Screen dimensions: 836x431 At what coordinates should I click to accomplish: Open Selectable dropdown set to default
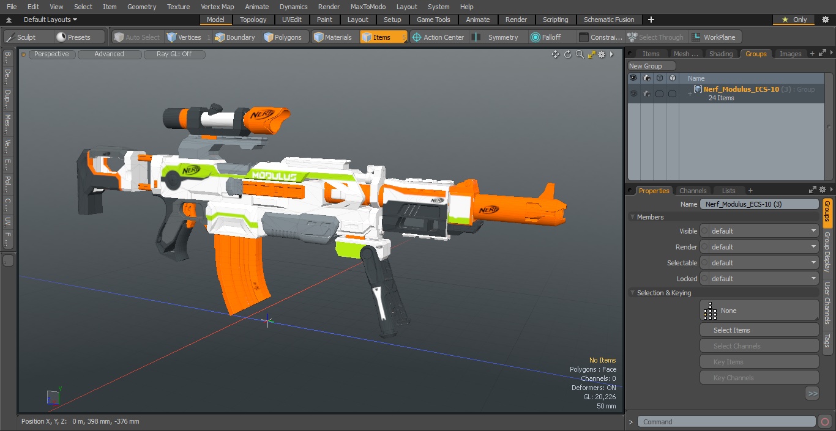tap(759, 263)
